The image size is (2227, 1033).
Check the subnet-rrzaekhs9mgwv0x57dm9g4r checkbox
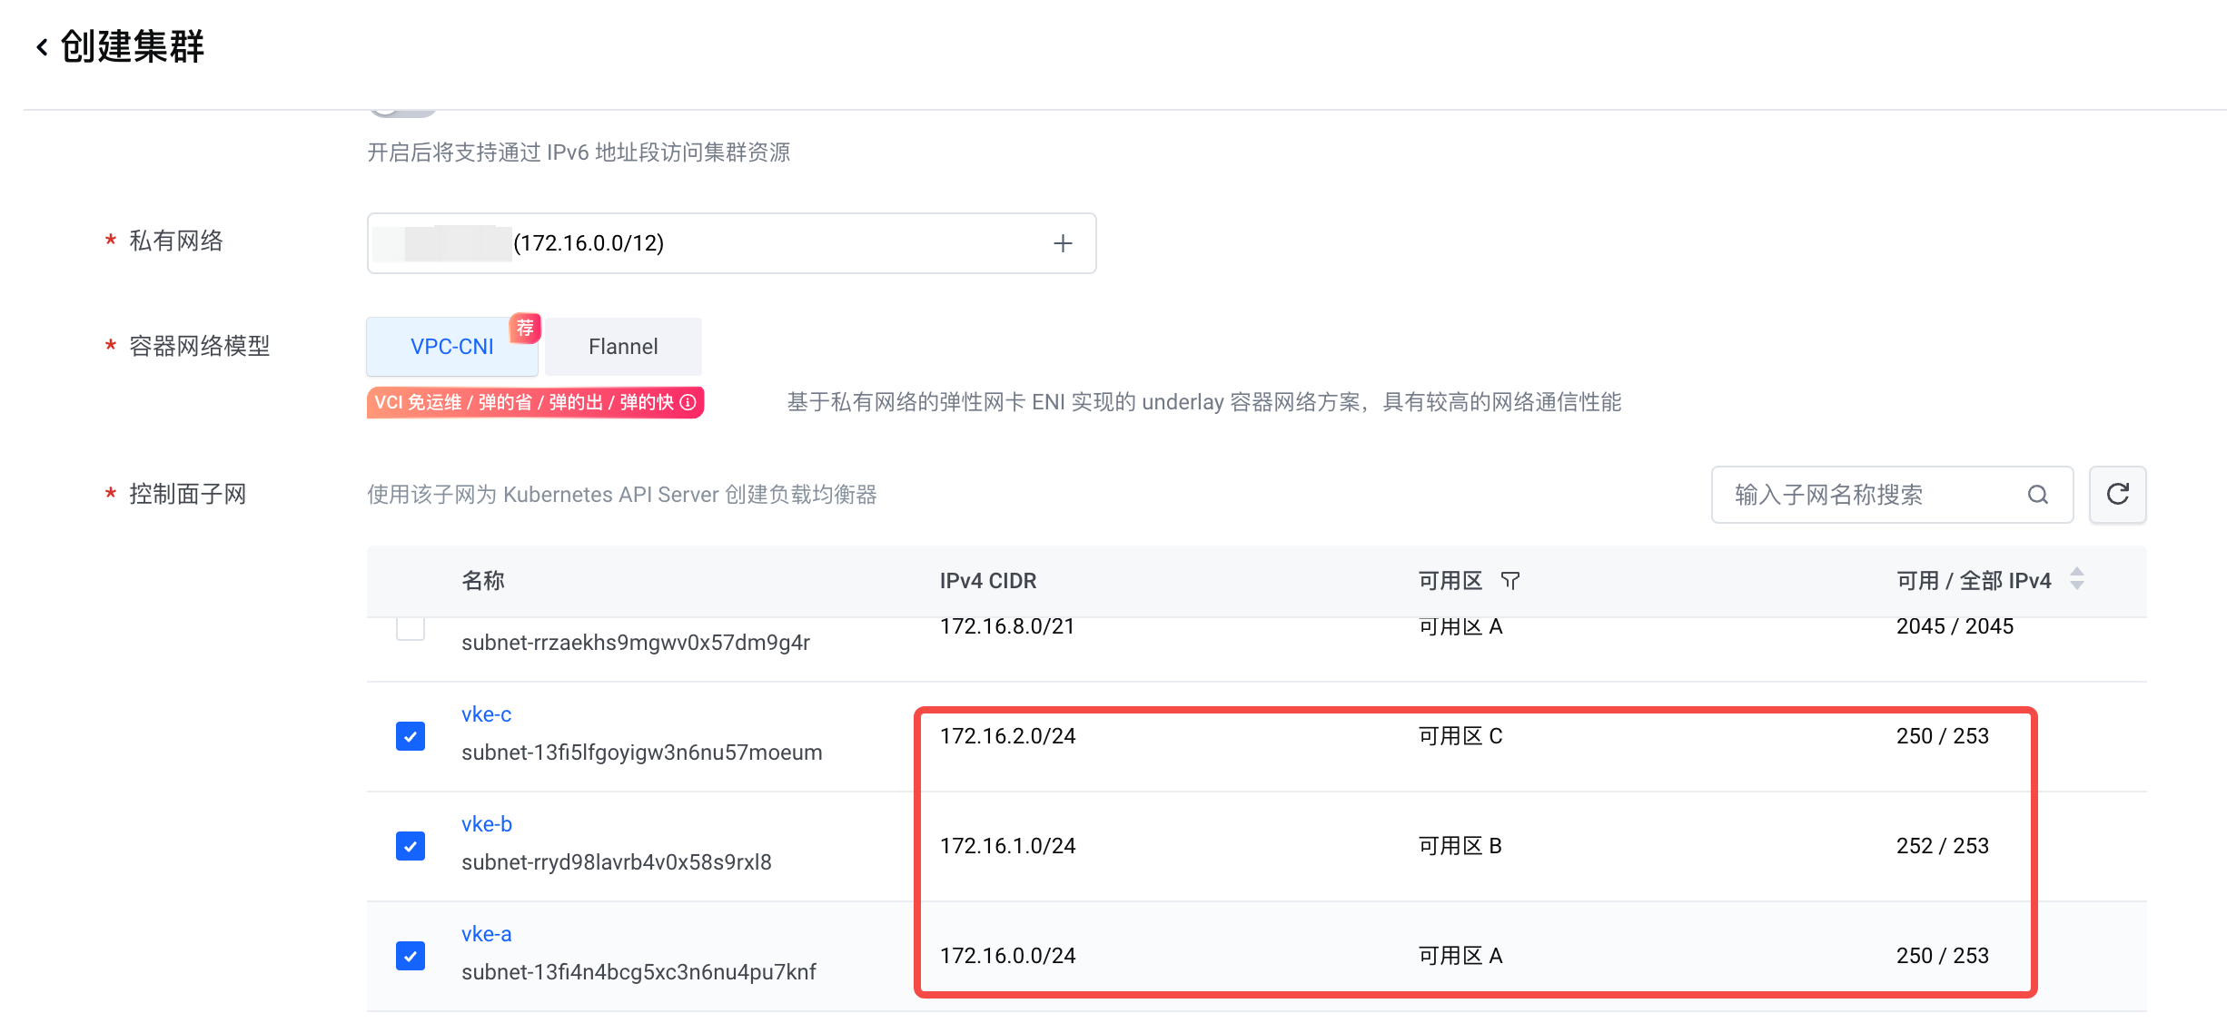click(x=411, y=628)
